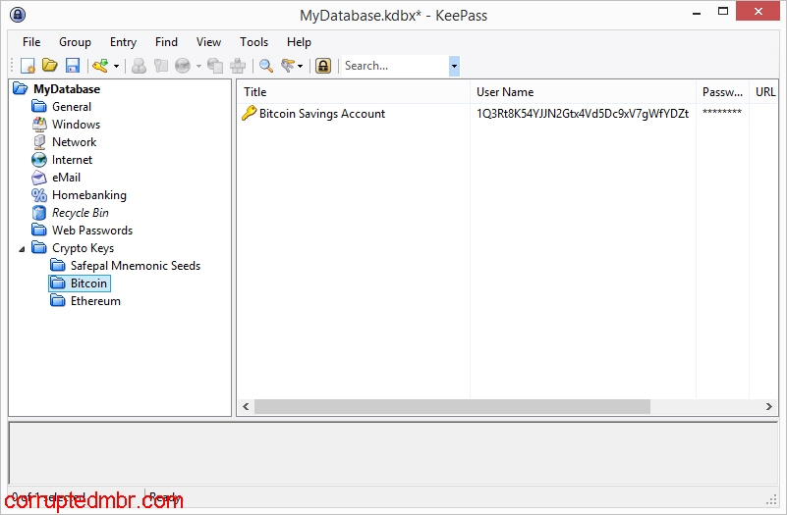Select the Crypto Keys group

coord(84,248)
